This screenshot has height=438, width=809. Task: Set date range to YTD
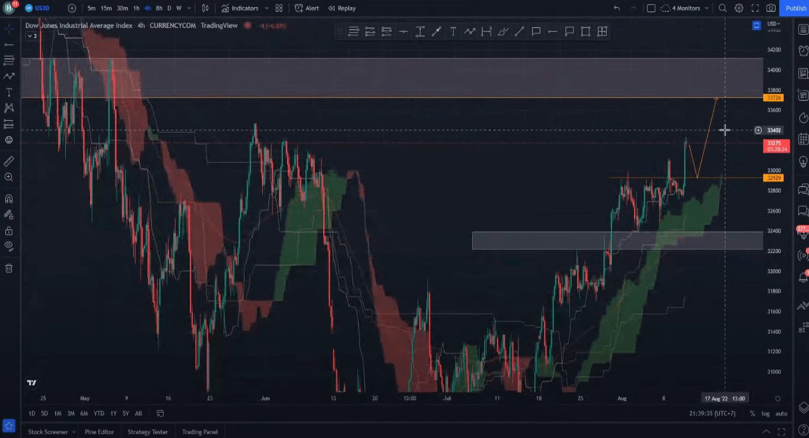coord(99,413)
